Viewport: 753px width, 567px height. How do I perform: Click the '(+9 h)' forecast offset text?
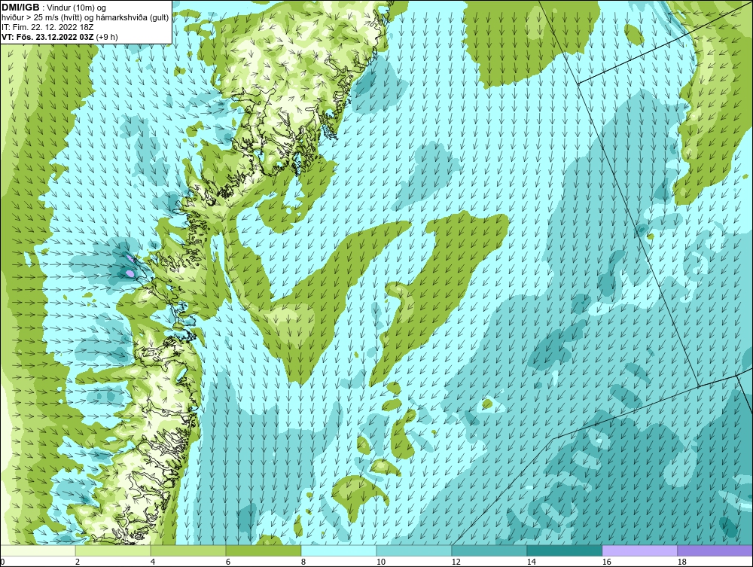tap(107, 37)
